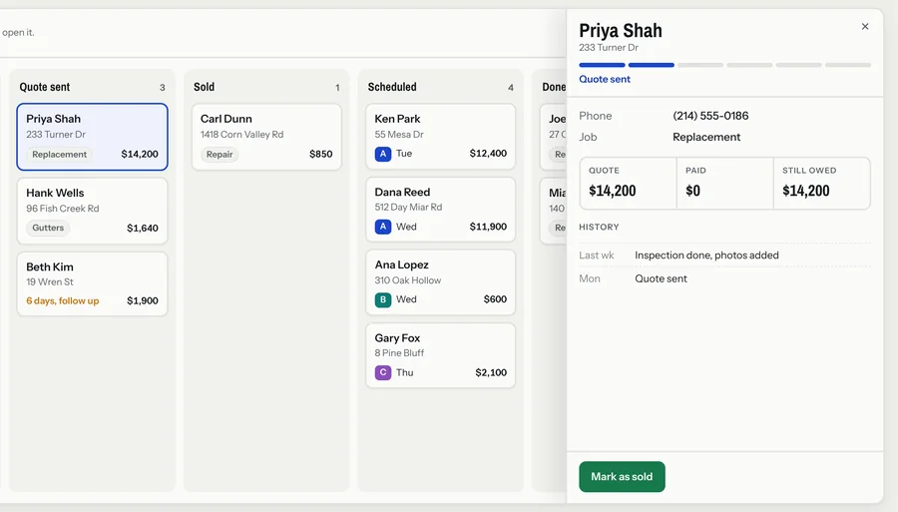The height and width of the screenshot is (512, 898).
Task: Click 1418 Corn Valley Rd address
Action: 241,135
